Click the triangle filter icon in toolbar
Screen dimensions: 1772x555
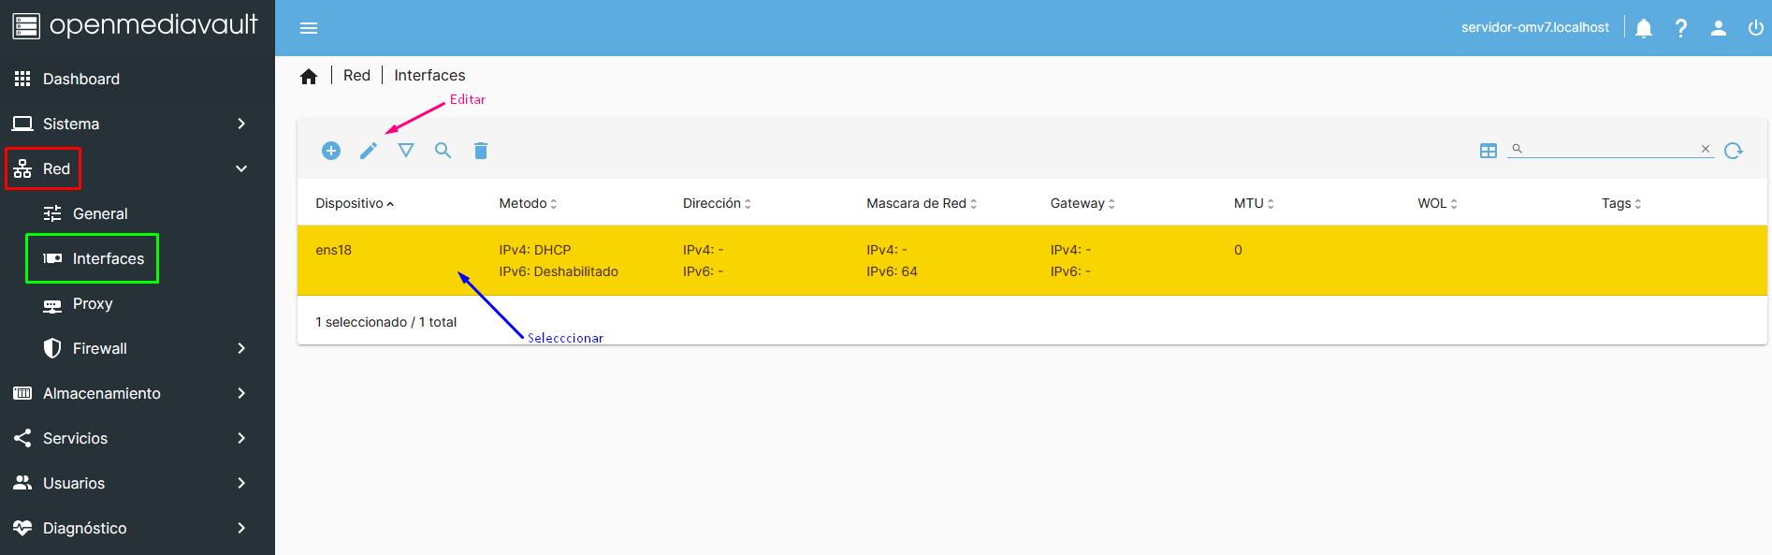click(x=406, y=151)
